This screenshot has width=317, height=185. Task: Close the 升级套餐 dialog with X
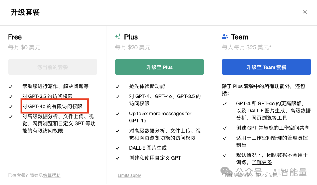tap(305, 12)
